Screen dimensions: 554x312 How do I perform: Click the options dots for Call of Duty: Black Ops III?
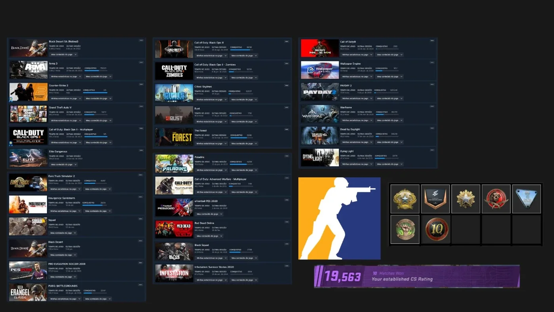[286, 41]
